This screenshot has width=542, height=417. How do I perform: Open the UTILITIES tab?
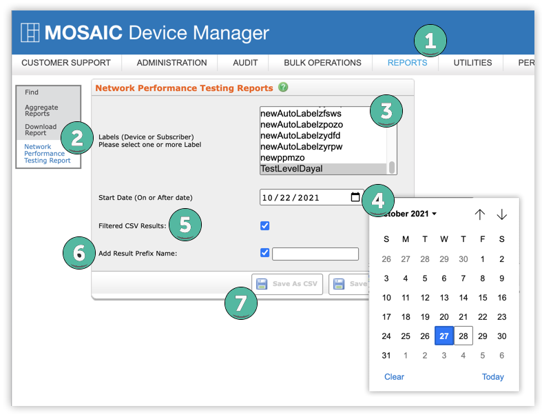[x=472, y=63]
